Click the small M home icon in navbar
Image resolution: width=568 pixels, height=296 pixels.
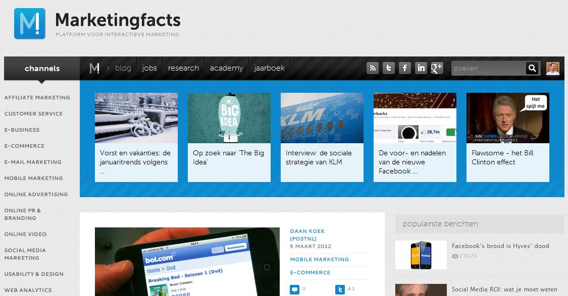(x=94, y=68)
